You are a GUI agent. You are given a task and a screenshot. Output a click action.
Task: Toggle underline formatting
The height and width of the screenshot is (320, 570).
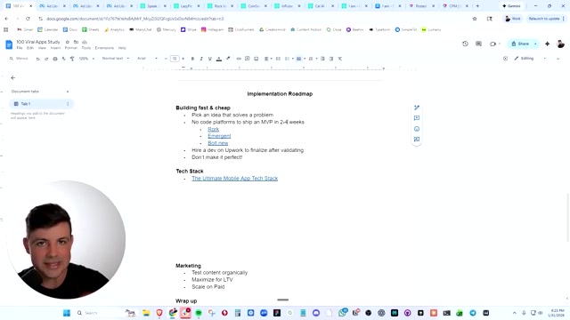[210, 59]
